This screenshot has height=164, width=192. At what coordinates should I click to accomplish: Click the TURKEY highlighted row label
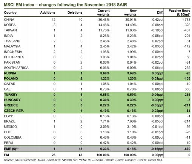point(11,95)
